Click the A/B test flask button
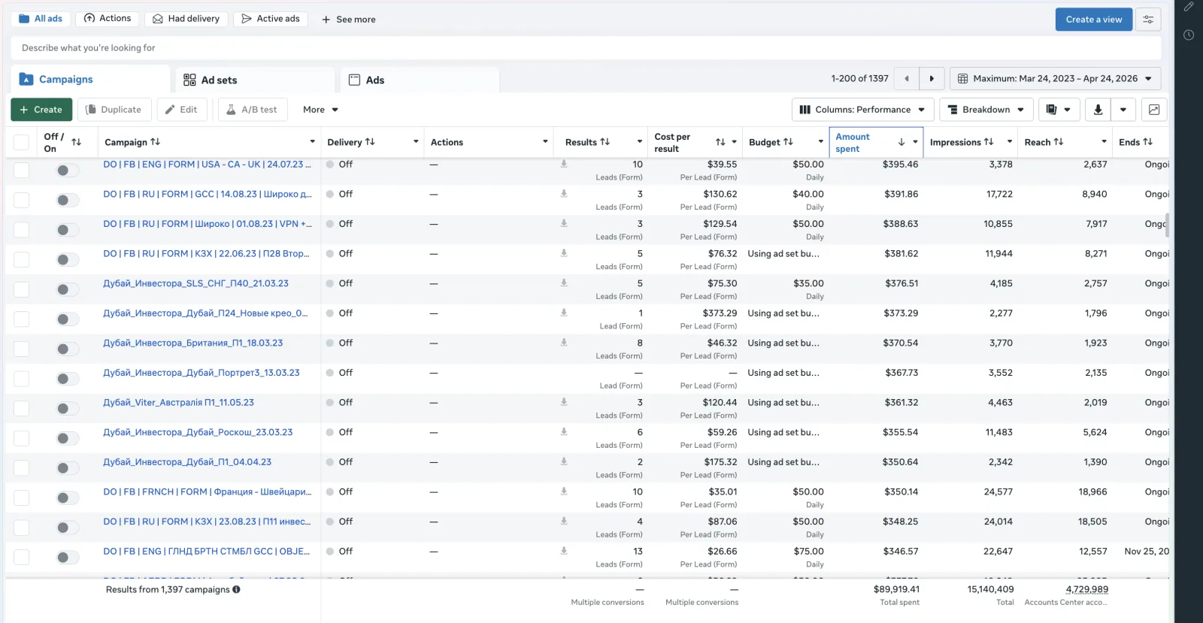 click(252, 110)
